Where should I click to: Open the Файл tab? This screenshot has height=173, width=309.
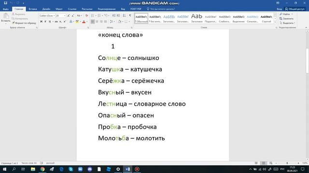5,9
